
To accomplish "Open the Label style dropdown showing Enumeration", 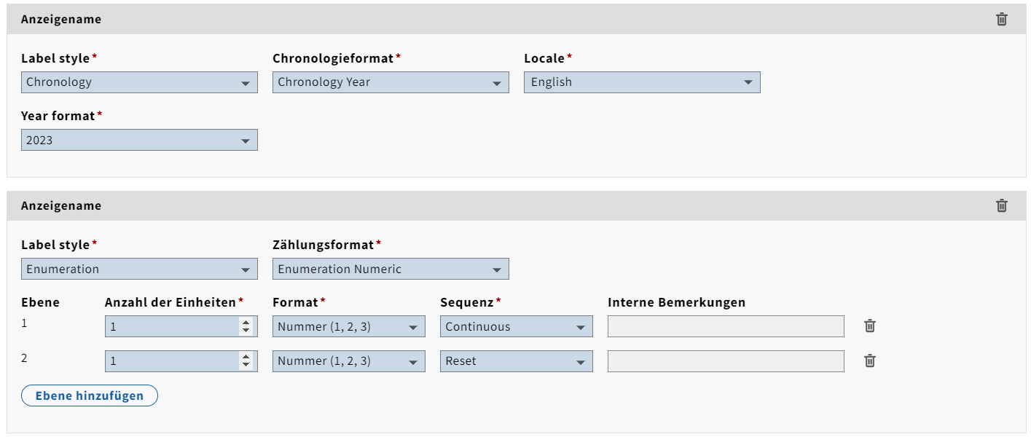I will (139, 269).
